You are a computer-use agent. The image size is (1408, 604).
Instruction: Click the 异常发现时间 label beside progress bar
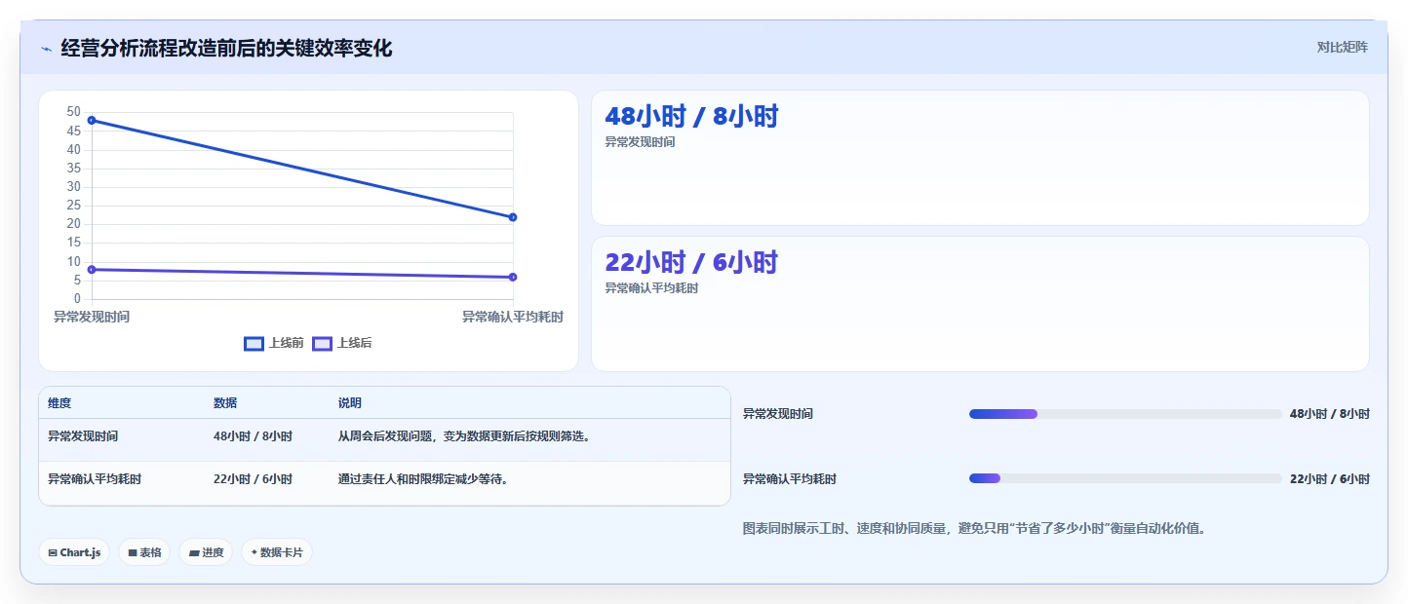click(x=778, y=414)
